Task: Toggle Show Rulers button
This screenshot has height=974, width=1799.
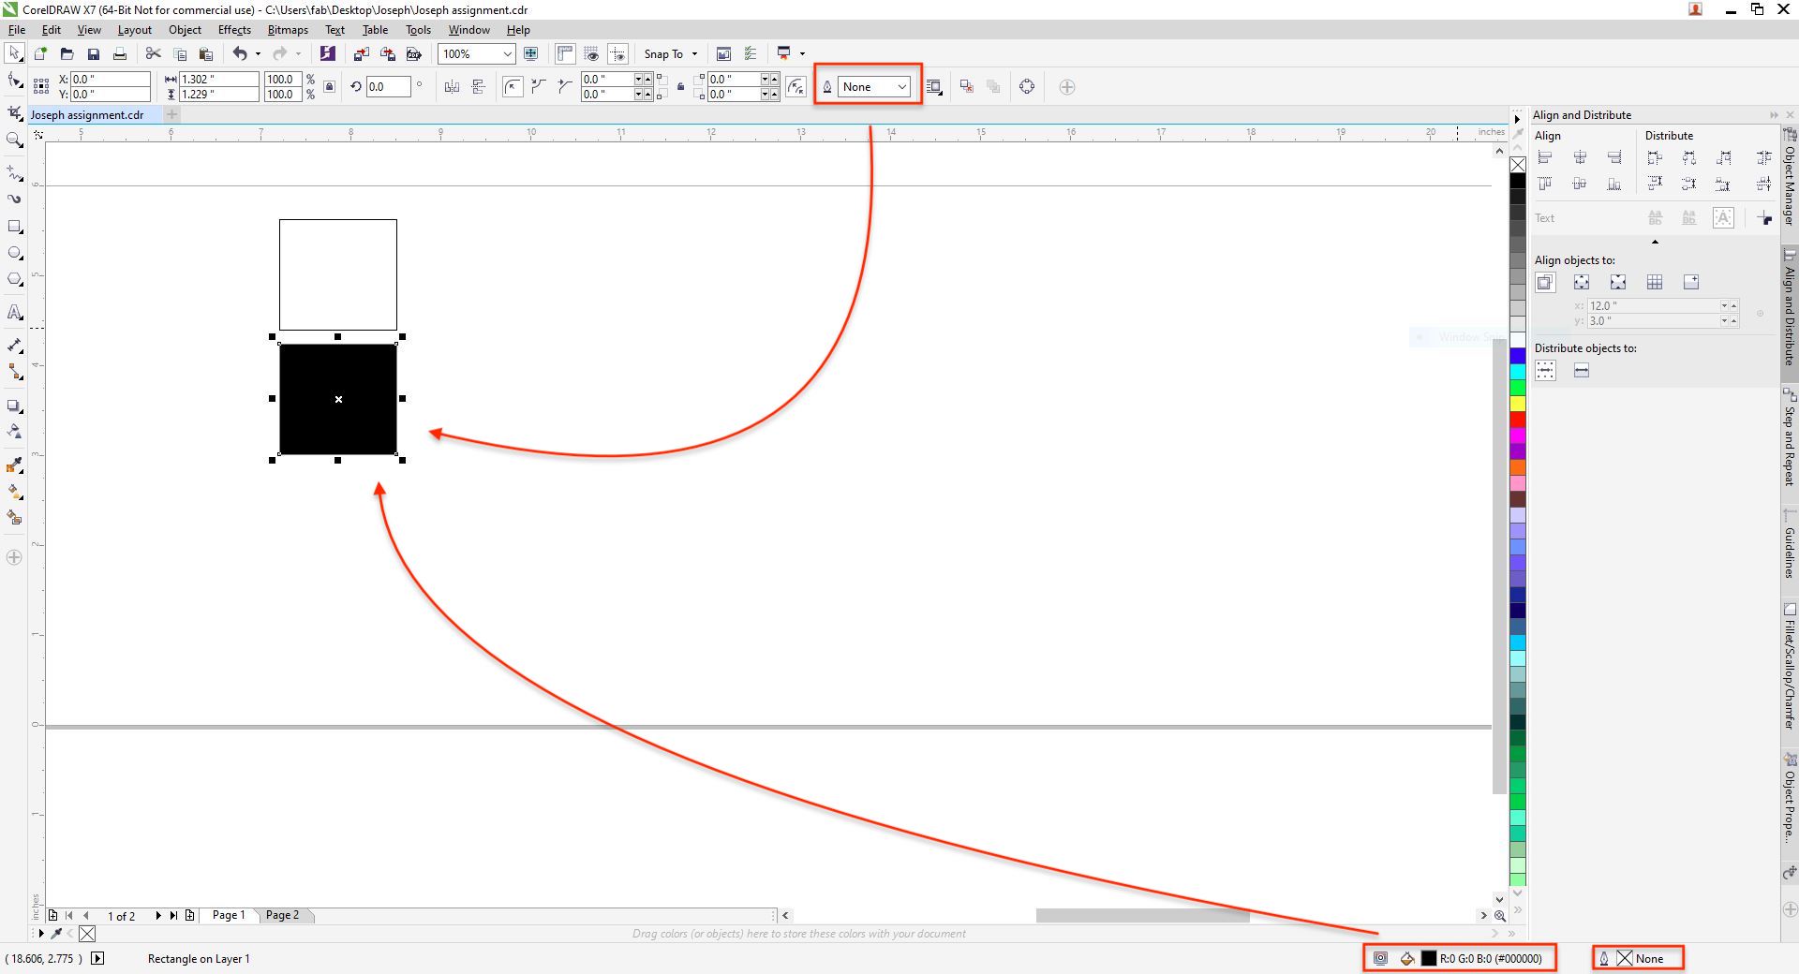Action: click(565, 54)
